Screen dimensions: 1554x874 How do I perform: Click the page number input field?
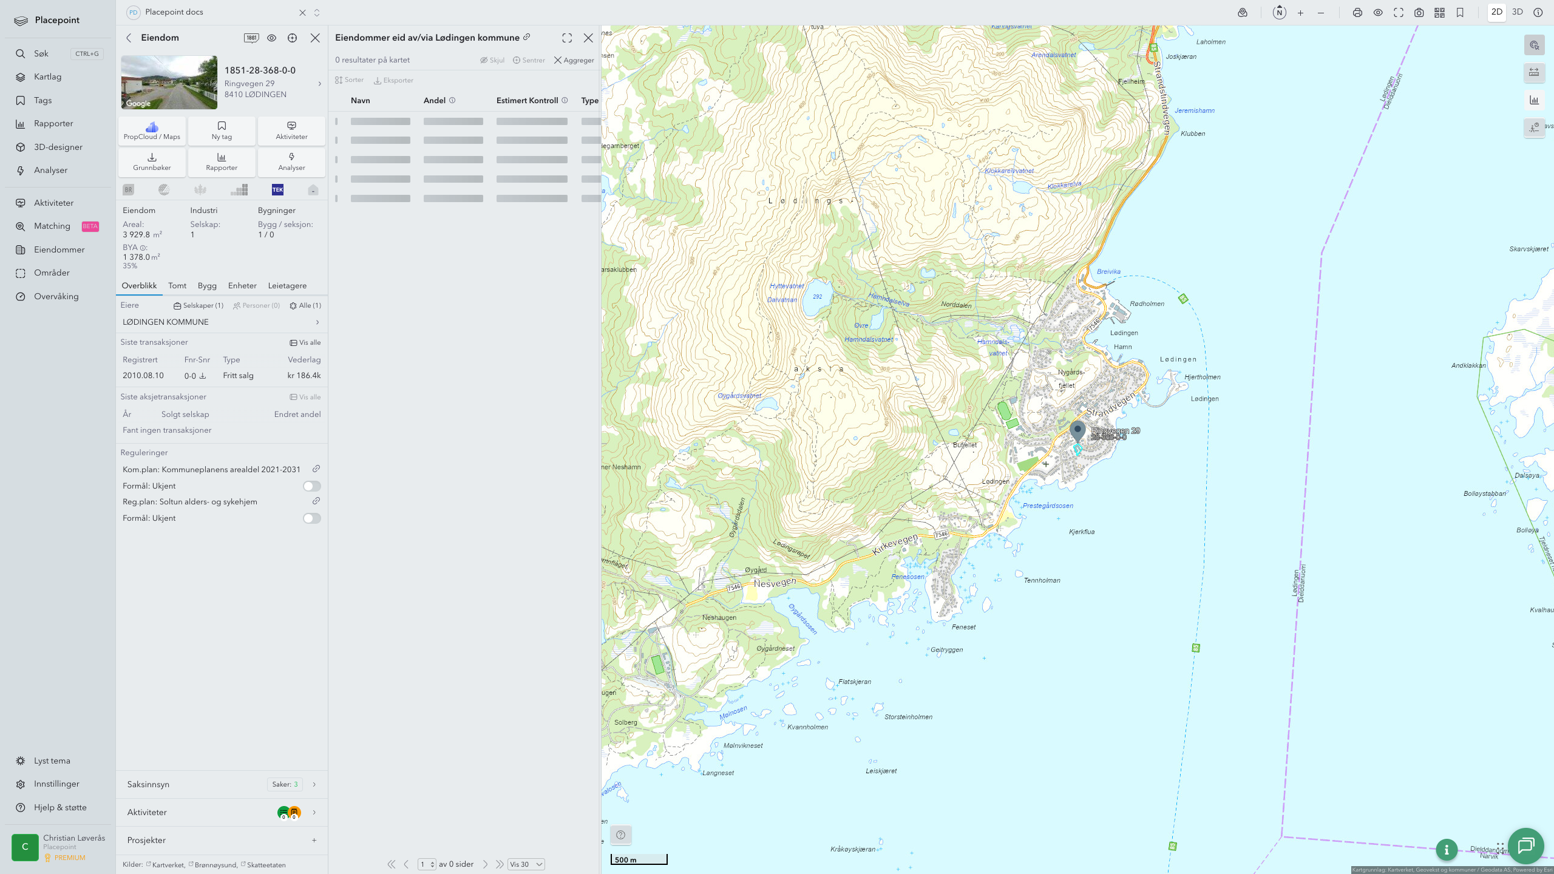point(427,864)
